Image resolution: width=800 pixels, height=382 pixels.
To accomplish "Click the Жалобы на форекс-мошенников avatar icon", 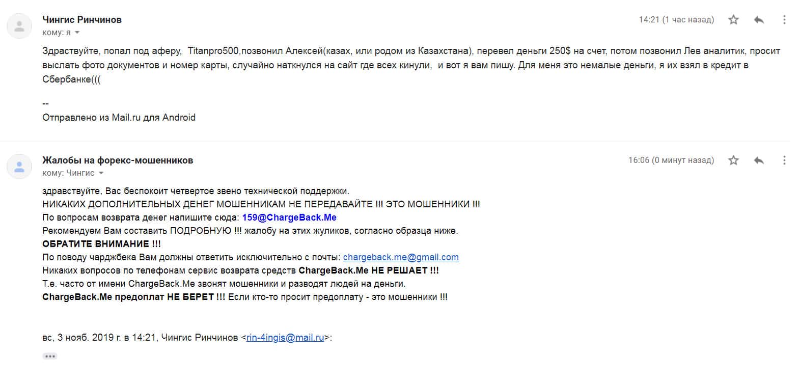I will click(x=19, y=167).
